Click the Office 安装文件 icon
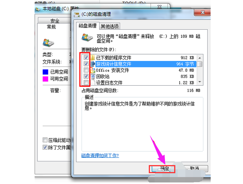This screenshot has height=184, width=243. pyautogui.click(x=93, y=70)
